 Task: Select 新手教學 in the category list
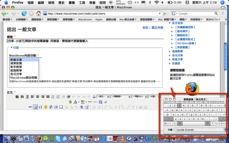[24, 67]
